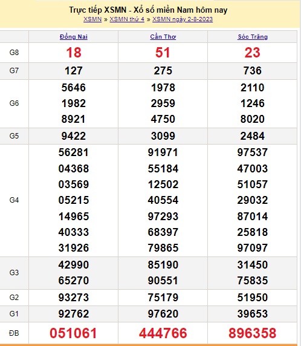Click G3 number 42990 for Đồng Nai
Image resolution: width=301 pixels, height=346 pixels.
(74, 265)
